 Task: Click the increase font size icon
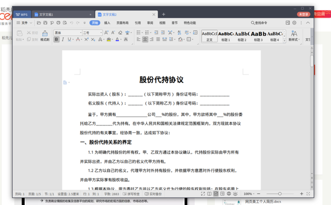106,33
